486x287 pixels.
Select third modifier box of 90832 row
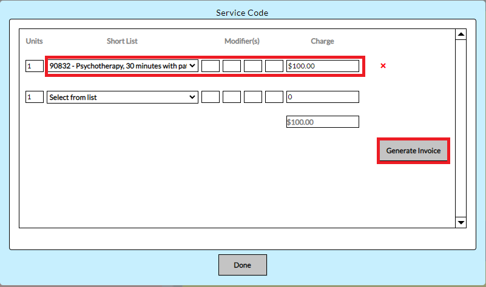click(x=253, y=66)
